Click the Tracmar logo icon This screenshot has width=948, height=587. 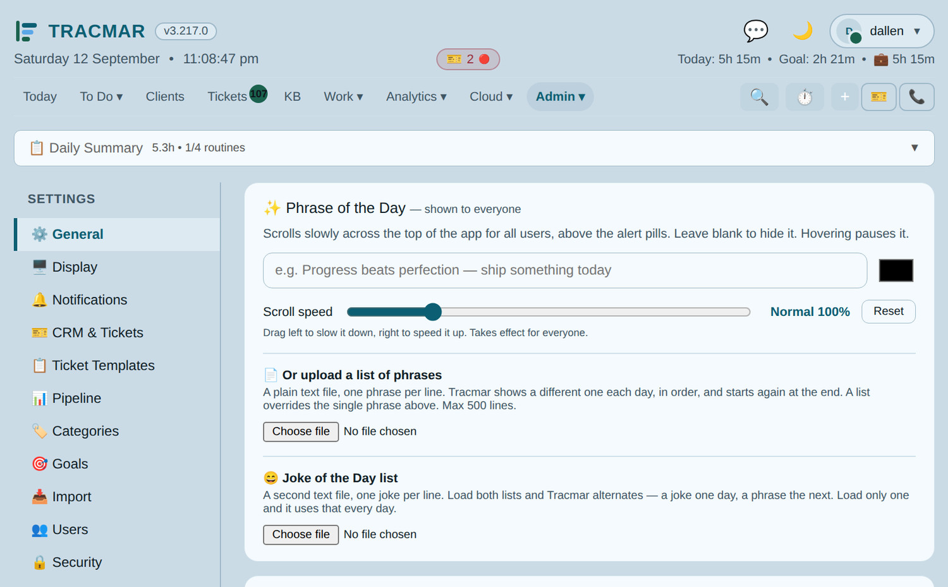[27, 31]
